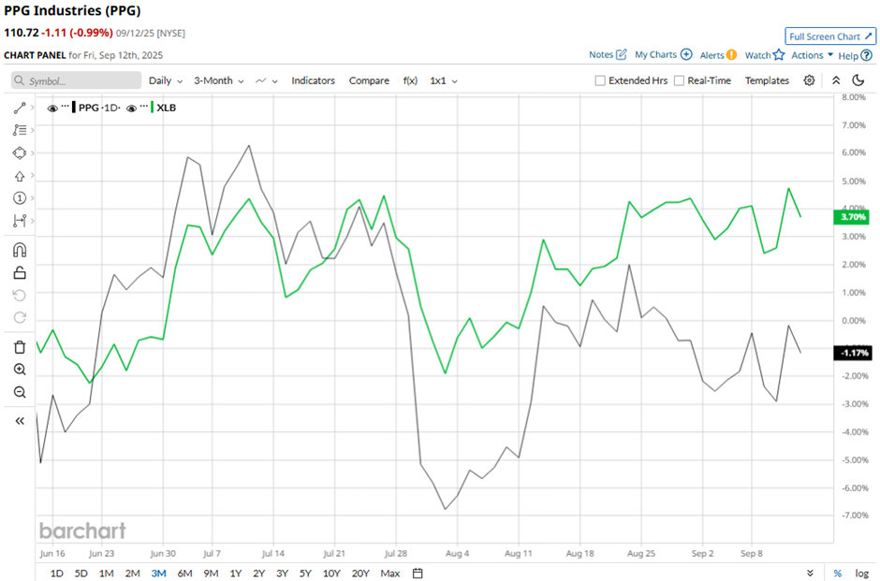Image resolution: width=880 pixels, height=581 pixels.
Task: Choose the shapes drawing tool
Action: click(20, 153)
